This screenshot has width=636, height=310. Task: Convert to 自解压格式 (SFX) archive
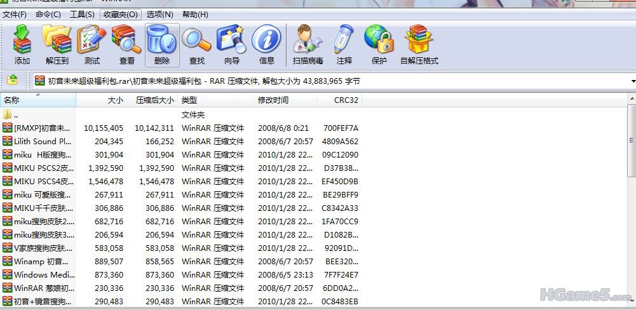pos(419,44)
